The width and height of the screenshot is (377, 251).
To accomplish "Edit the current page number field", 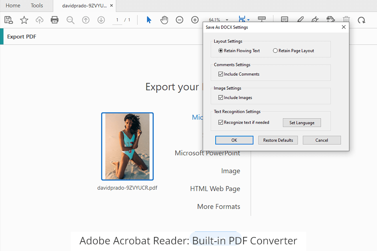I will click(x=117, y=20).
